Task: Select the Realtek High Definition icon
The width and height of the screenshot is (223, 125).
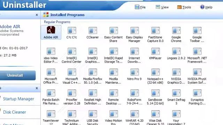Action: click(93, 93)
